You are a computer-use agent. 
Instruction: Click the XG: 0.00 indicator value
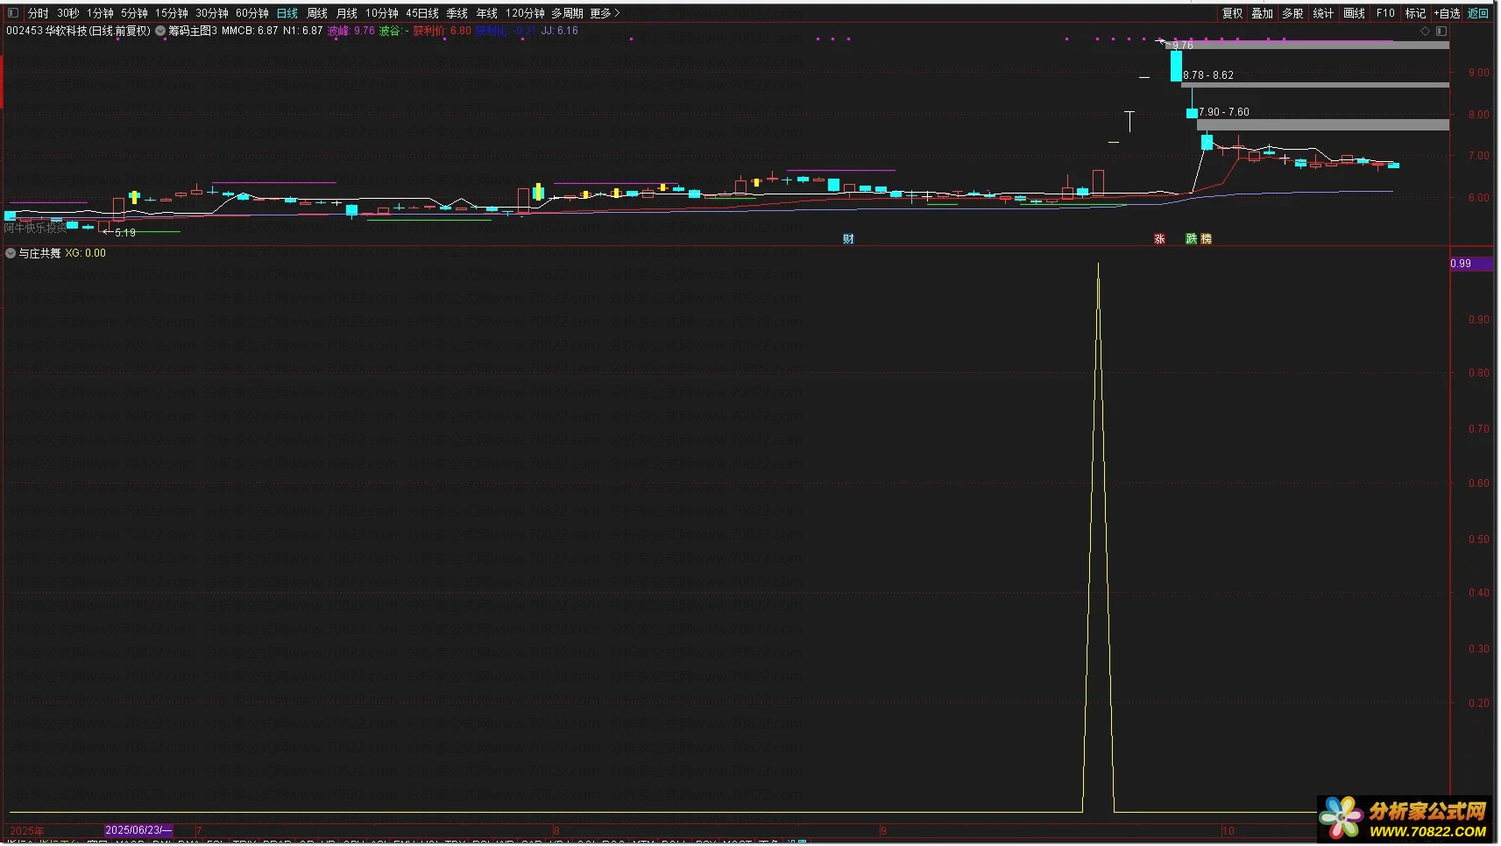click(86, 253)
